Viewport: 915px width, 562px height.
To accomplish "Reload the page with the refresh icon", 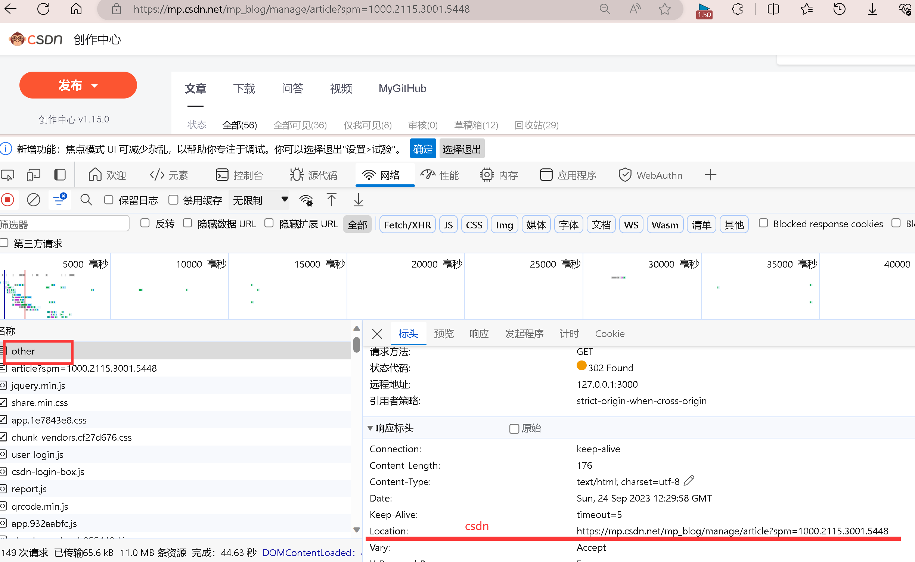I will pyautogui.click(x=43, y=9).
